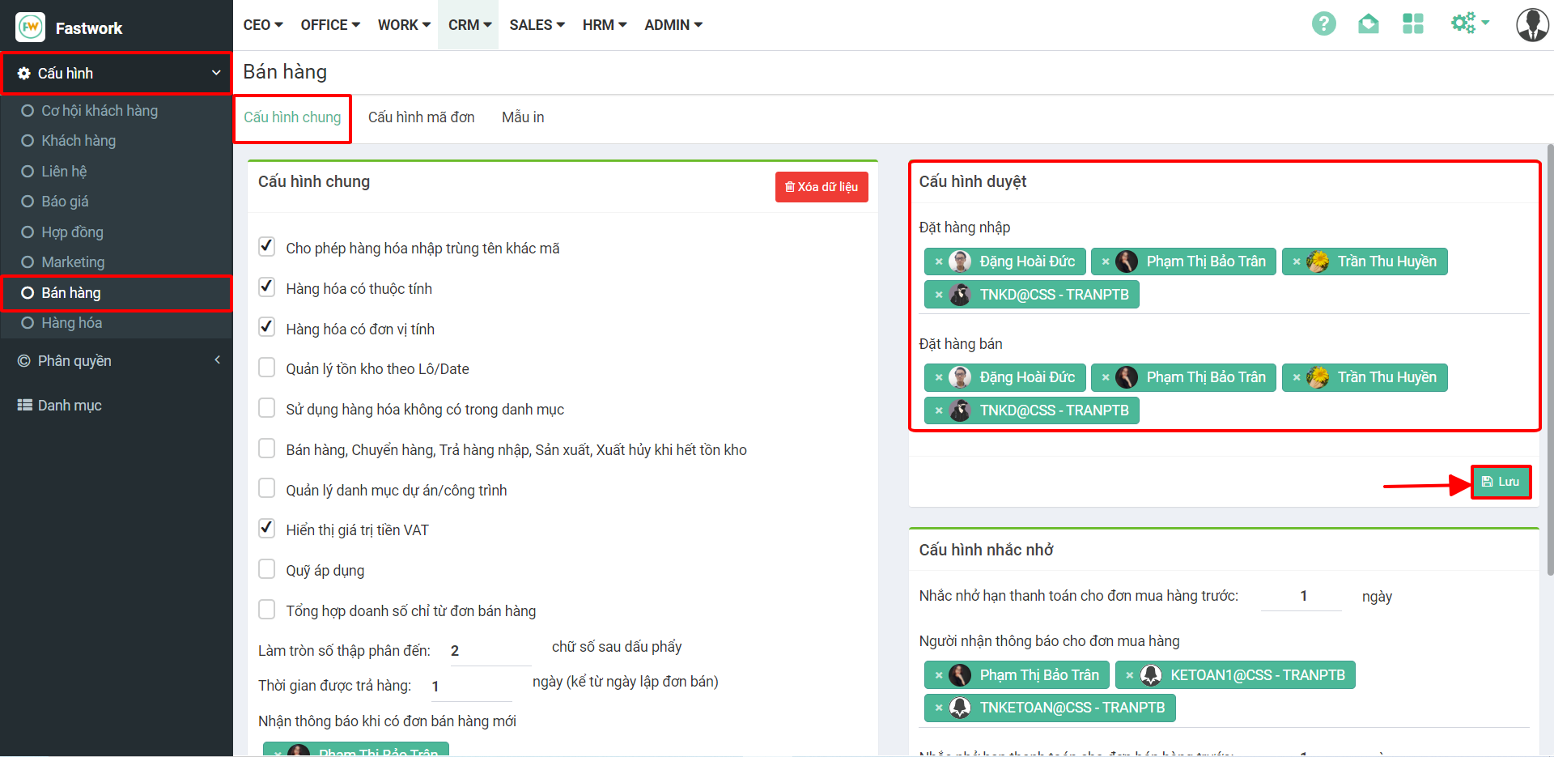Open the Mẫu in tab
The width and height of the screenshot is (1554, 757).
522,117
